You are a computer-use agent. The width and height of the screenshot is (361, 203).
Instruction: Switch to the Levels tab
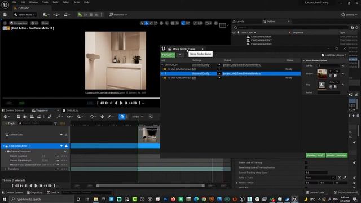click(239, 21)
